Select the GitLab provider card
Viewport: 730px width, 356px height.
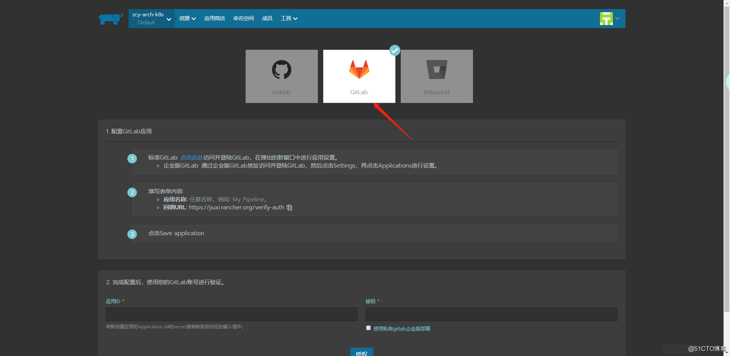click(359, 76)
